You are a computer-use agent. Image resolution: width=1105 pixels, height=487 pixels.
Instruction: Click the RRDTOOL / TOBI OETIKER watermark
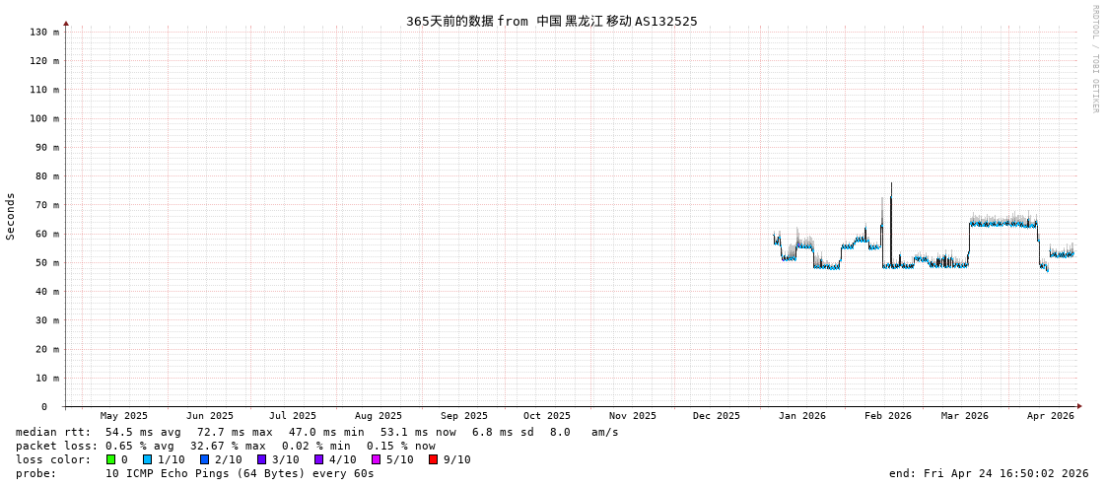pyautogui.click(x=1094, y=59)
